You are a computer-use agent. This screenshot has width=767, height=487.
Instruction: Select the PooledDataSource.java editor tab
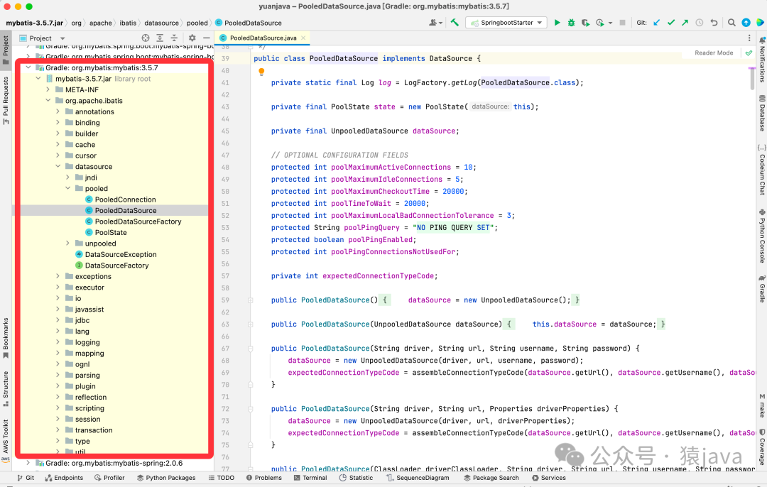[x=263, y=38]
